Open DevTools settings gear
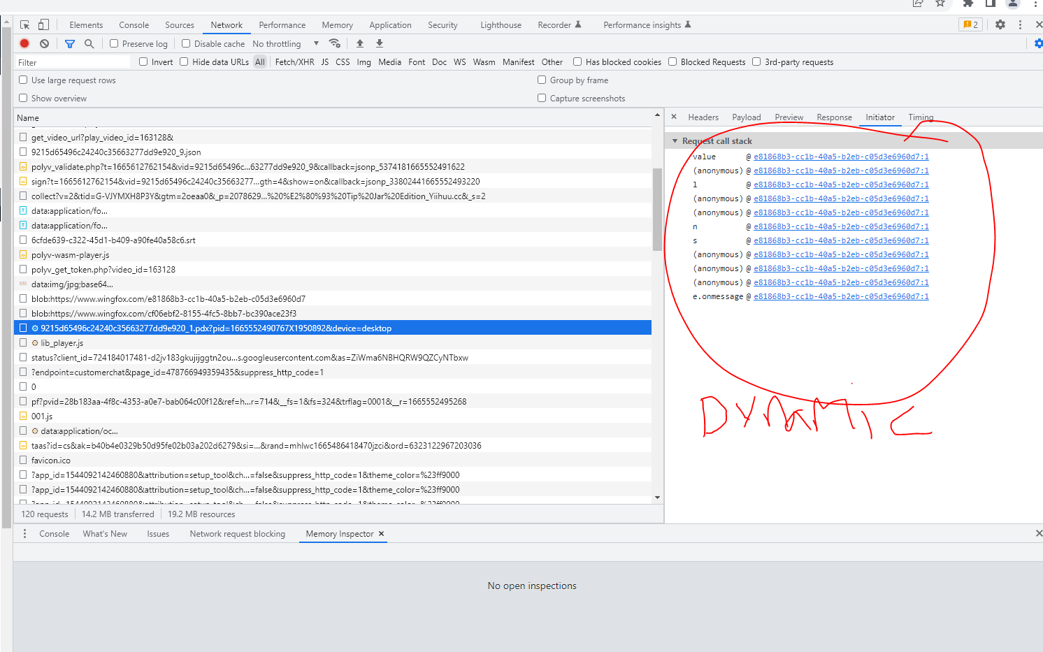 (1000, 24)
